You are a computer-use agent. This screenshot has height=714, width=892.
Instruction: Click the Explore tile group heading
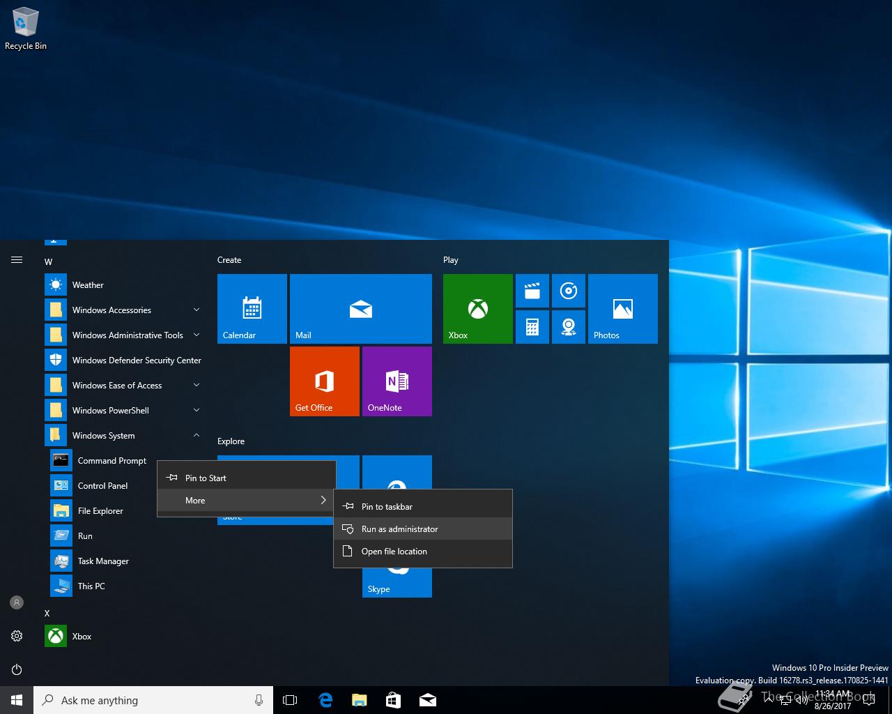pyautogui.click(x=231, y=441)
